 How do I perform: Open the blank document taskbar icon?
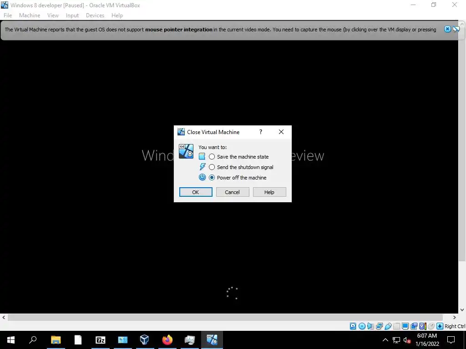(78, 340)
